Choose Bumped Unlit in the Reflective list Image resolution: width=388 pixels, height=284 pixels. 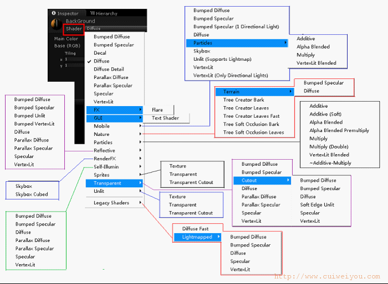pyautogui.click(x=30, y=116)
